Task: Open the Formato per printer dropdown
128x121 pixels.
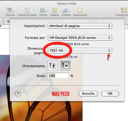Action: pos(80,38)
